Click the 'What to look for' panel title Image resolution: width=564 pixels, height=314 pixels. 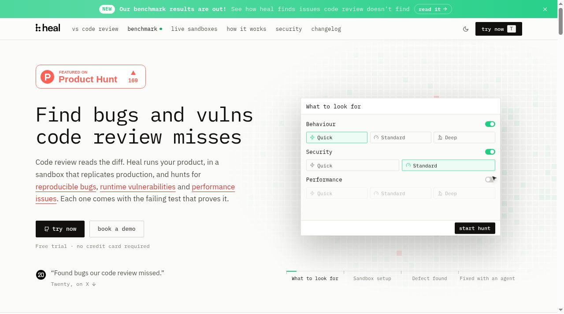(x=334, y=107)
